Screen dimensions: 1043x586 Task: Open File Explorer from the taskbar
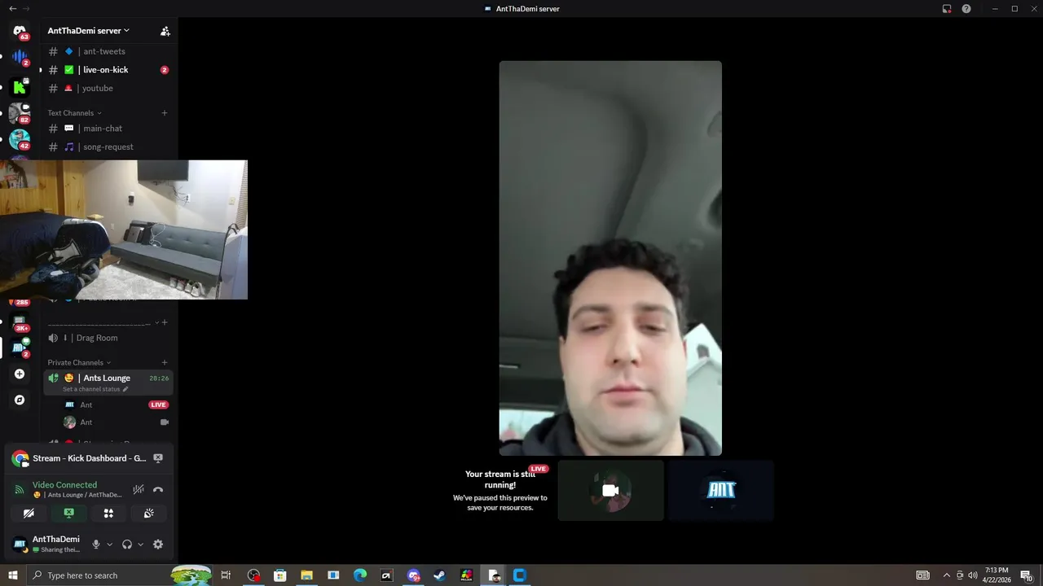click(x=306, y=575)
